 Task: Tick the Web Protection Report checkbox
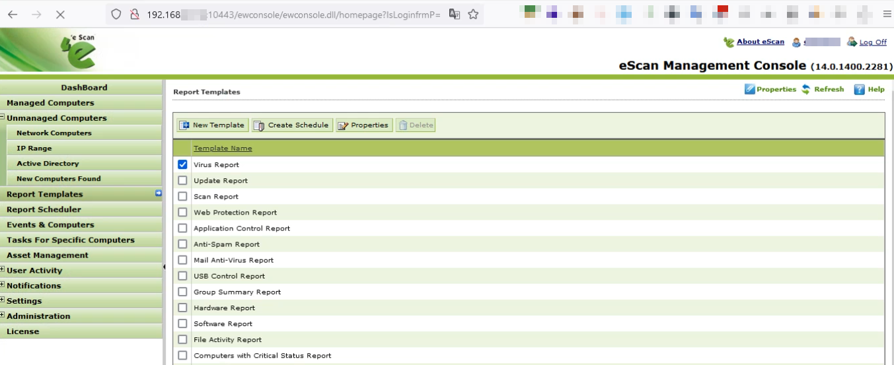(x=182, y=213)
